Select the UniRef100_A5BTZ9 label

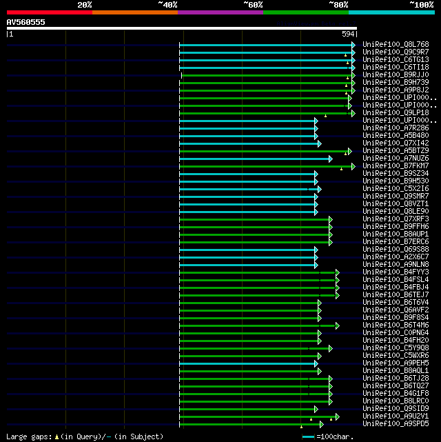(x=396, y=151)
